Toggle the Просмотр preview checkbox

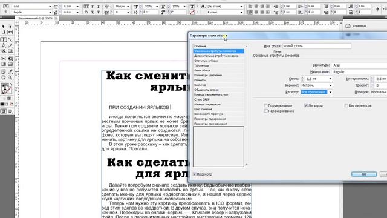point(195,174)
